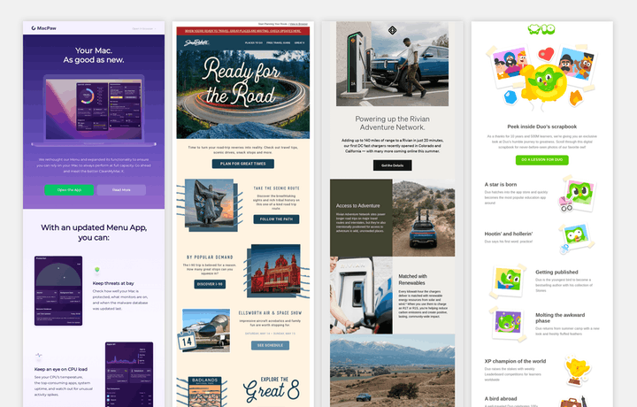
Task: Click the black Get the Details button
Action: [393, 165]
